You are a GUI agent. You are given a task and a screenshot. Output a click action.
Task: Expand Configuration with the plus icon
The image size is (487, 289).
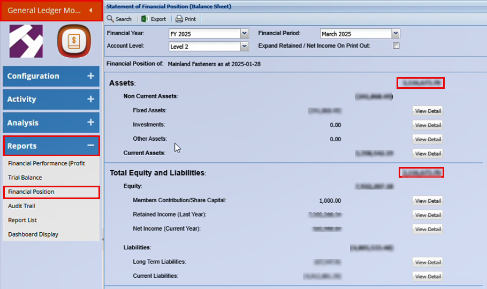[90, 76]
